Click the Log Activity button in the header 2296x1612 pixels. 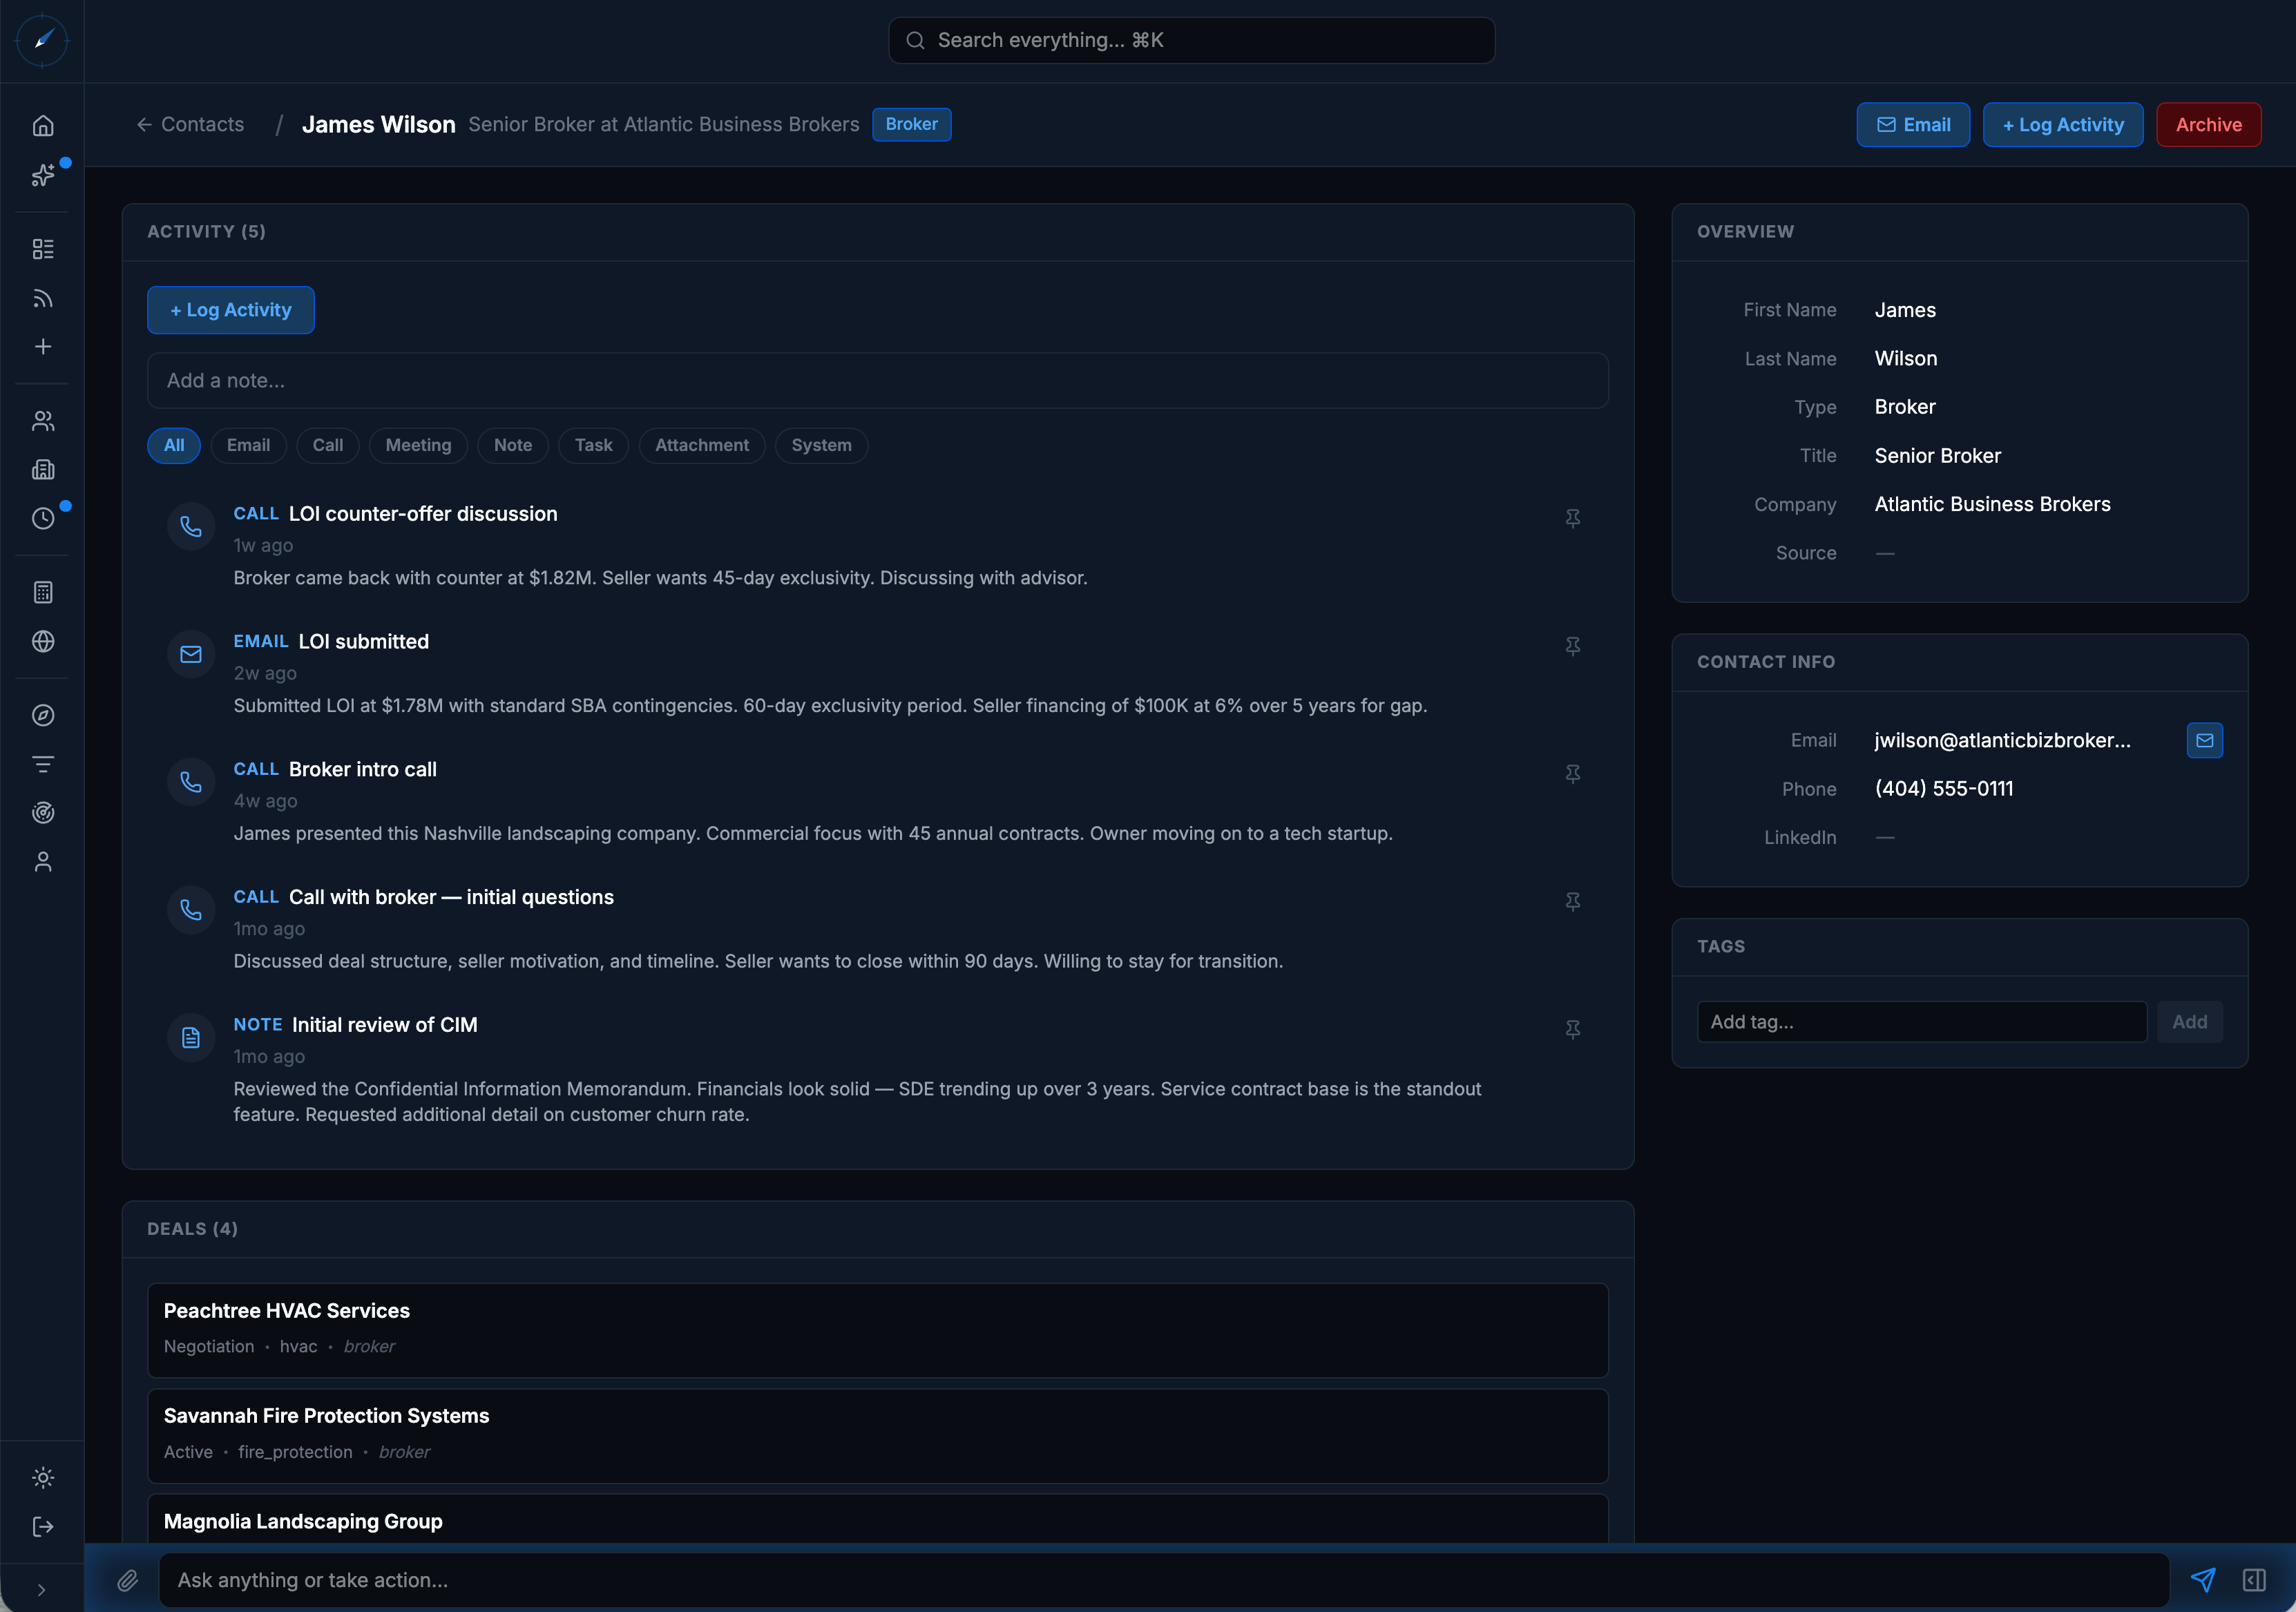click(x=2062, y=124)
